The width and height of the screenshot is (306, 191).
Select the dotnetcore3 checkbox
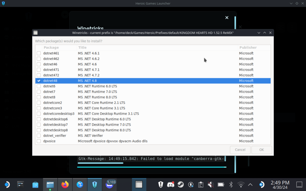[x=39, y=108]
